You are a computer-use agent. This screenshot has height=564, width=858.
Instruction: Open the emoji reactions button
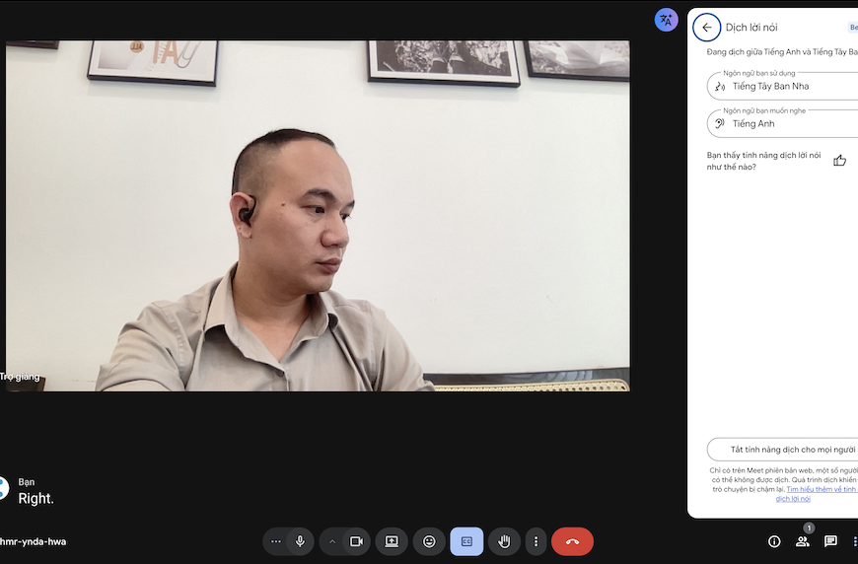[x=430, y=541]
